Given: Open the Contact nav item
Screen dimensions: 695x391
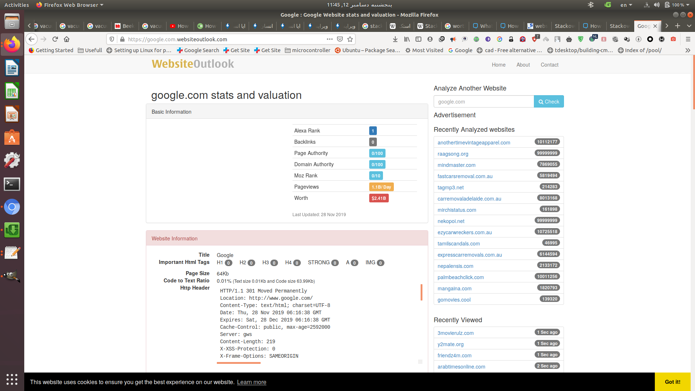Looking at the screenshot, I should [x=549, y=65].
